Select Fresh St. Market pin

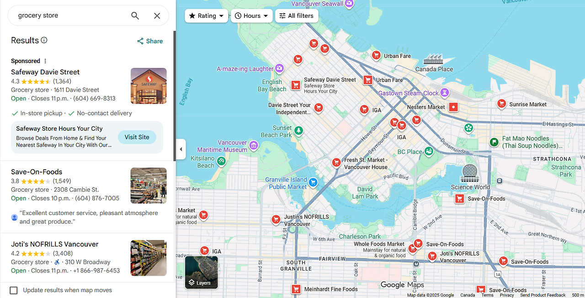pyautogui.click(x=336, y=162)
